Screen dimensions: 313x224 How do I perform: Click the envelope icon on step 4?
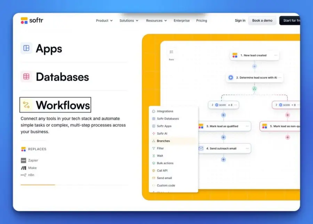(x=201, y=149)
